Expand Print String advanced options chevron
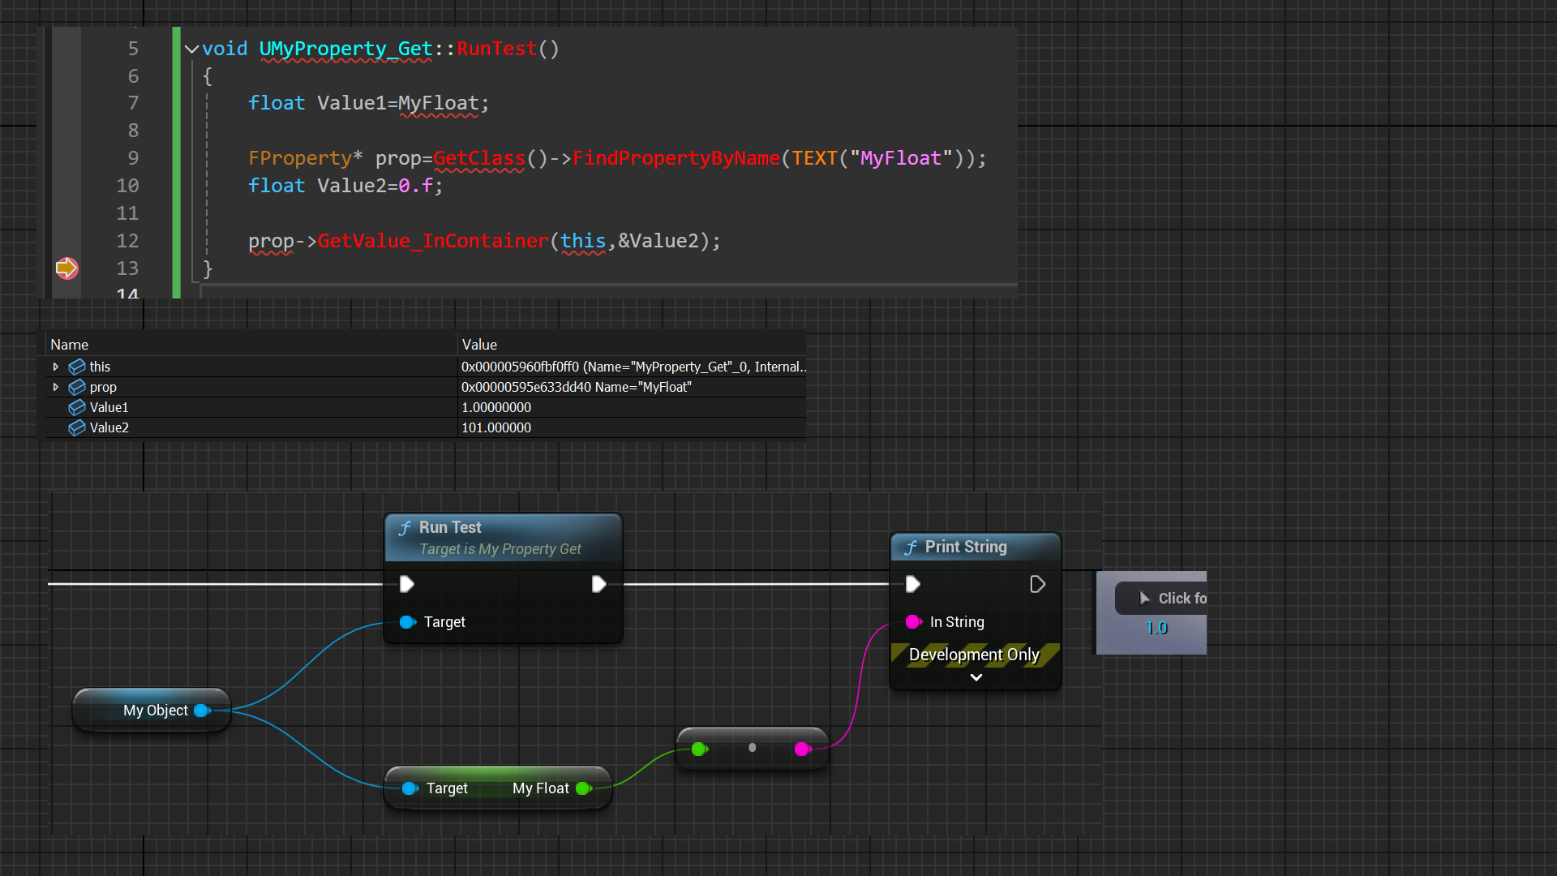This screenshot has width=1557, height=876. 976,677
